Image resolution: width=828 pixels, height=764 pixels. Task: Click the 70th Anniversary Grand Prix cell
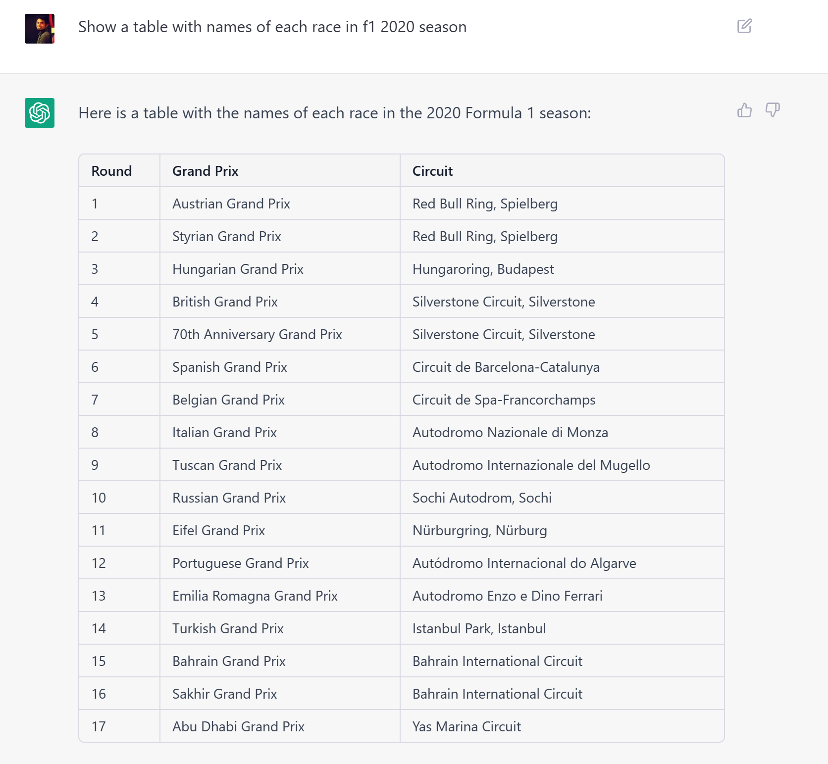click(257, 334)
